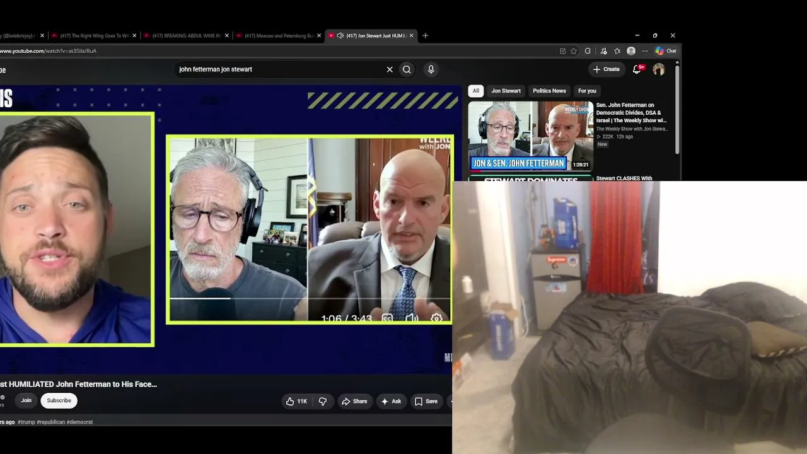Open the browser essentials icon left of profile
Image resolution: width=807 pixels, height=454 pixels.
603,51
